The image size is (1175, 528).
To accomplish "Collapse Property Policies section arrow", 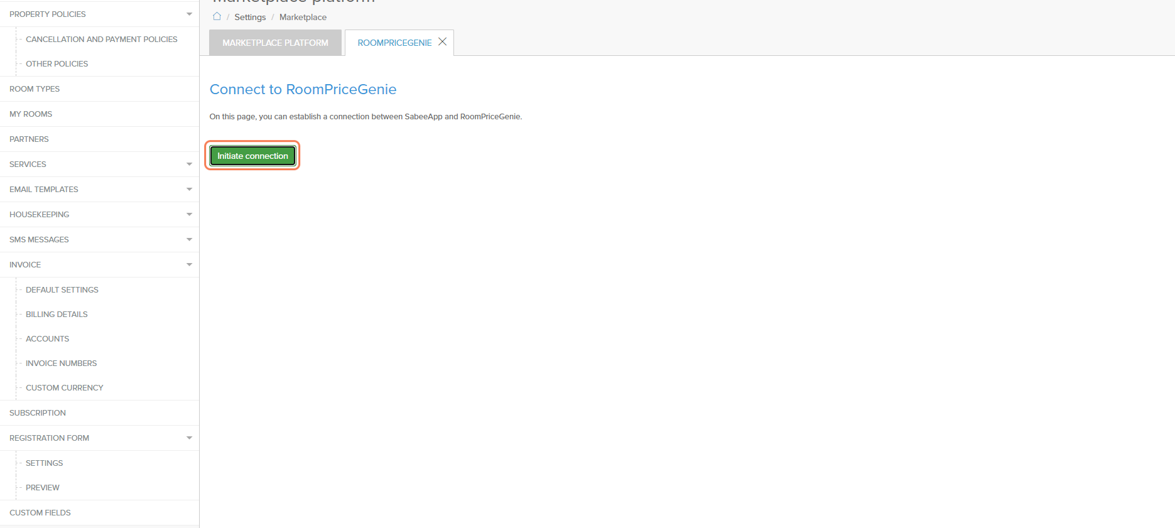I will 189,14.
